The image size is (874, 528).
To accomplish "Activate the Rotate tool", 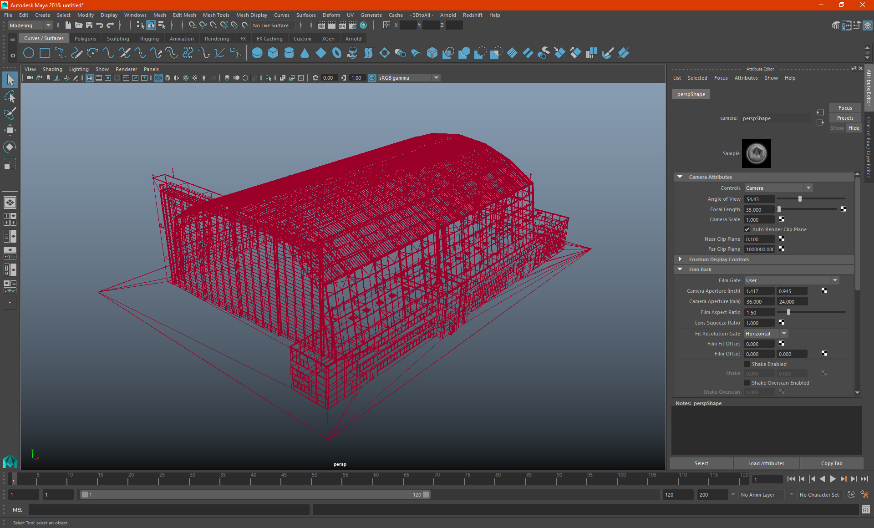I will (10, 147).
